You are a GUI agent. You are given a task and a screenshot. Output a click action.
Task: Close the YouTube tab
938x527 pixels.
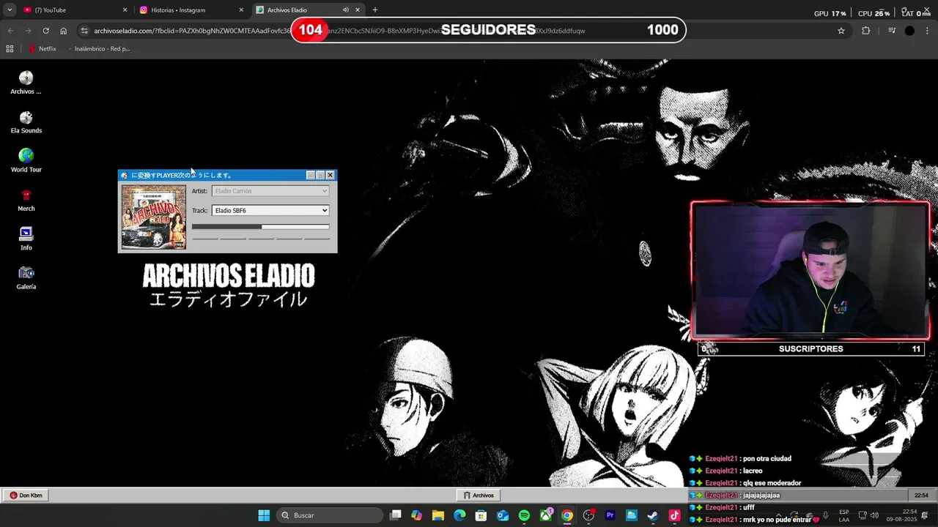coord(125,10)
